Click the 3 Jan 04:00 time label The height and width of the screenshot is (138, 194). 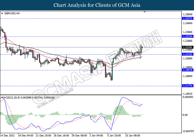96,136
